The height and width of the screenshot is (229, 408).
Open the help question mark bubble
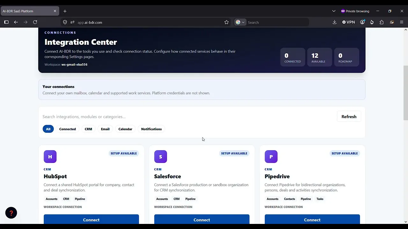point(11,213)
